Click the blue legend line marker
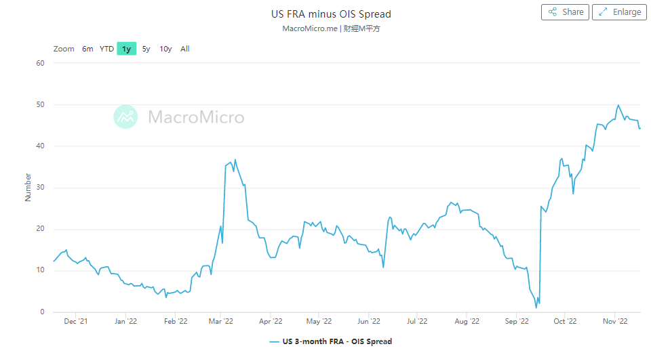Image resolution: width=651 pixels, height=359 pixels. pos(275,341)
